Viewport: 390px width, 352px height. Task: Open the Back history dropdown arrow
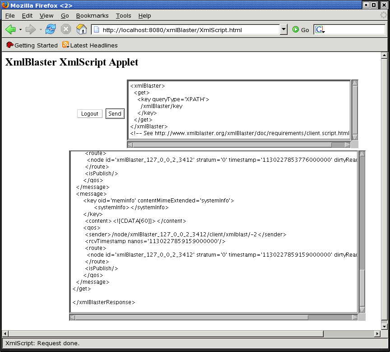(x=20, y=30)
